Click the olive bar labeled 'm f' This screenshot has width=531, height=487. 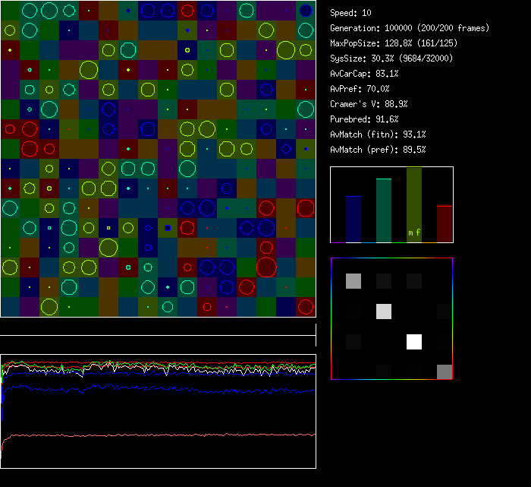[414, 205]
